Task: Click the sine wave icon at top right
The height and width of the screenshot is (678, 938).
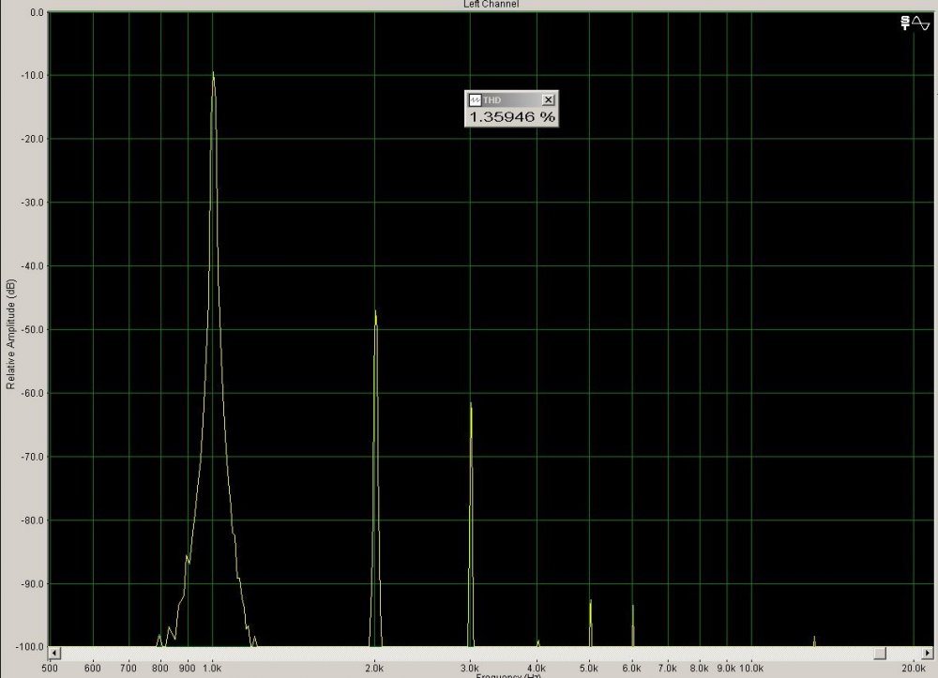Action: point(921,23)
